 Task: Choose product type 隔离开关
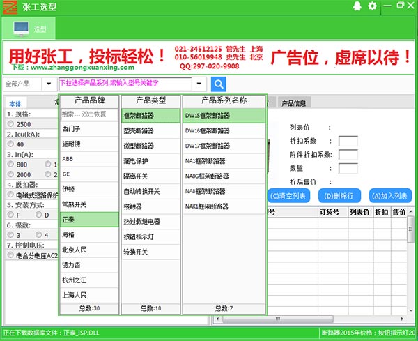[151, 176]
